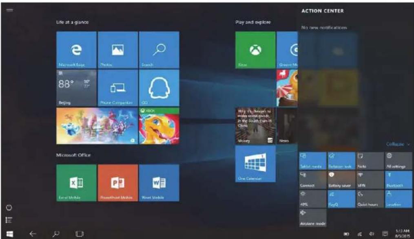The width and height of the screenshot is (414, 239).
Task: Open All settings quick action
Action: coord(399,161)
